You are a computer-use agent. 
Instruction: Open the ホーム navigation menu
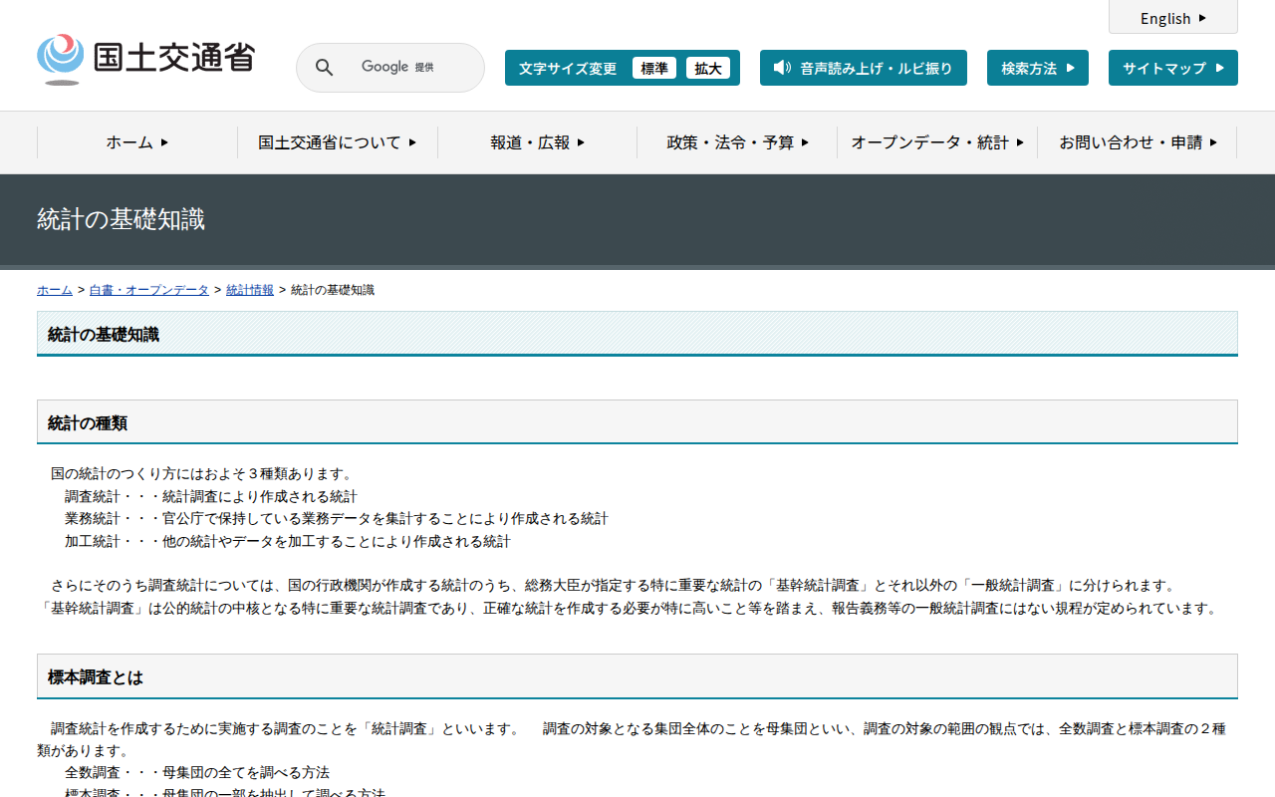pos(137,142)
